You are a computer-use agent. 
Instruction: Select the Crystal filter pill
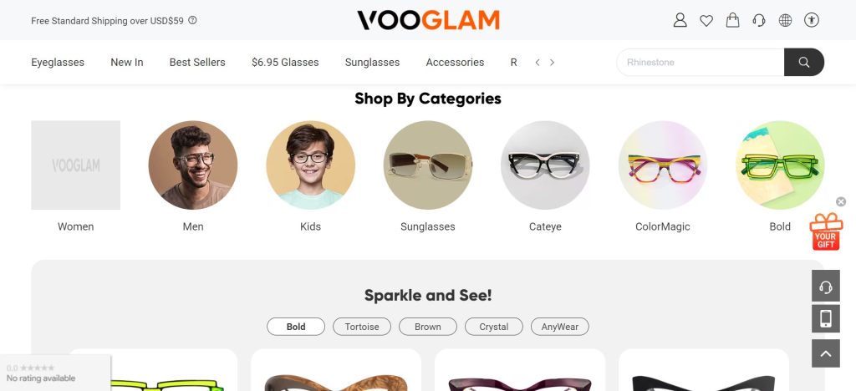click(493, 327)
